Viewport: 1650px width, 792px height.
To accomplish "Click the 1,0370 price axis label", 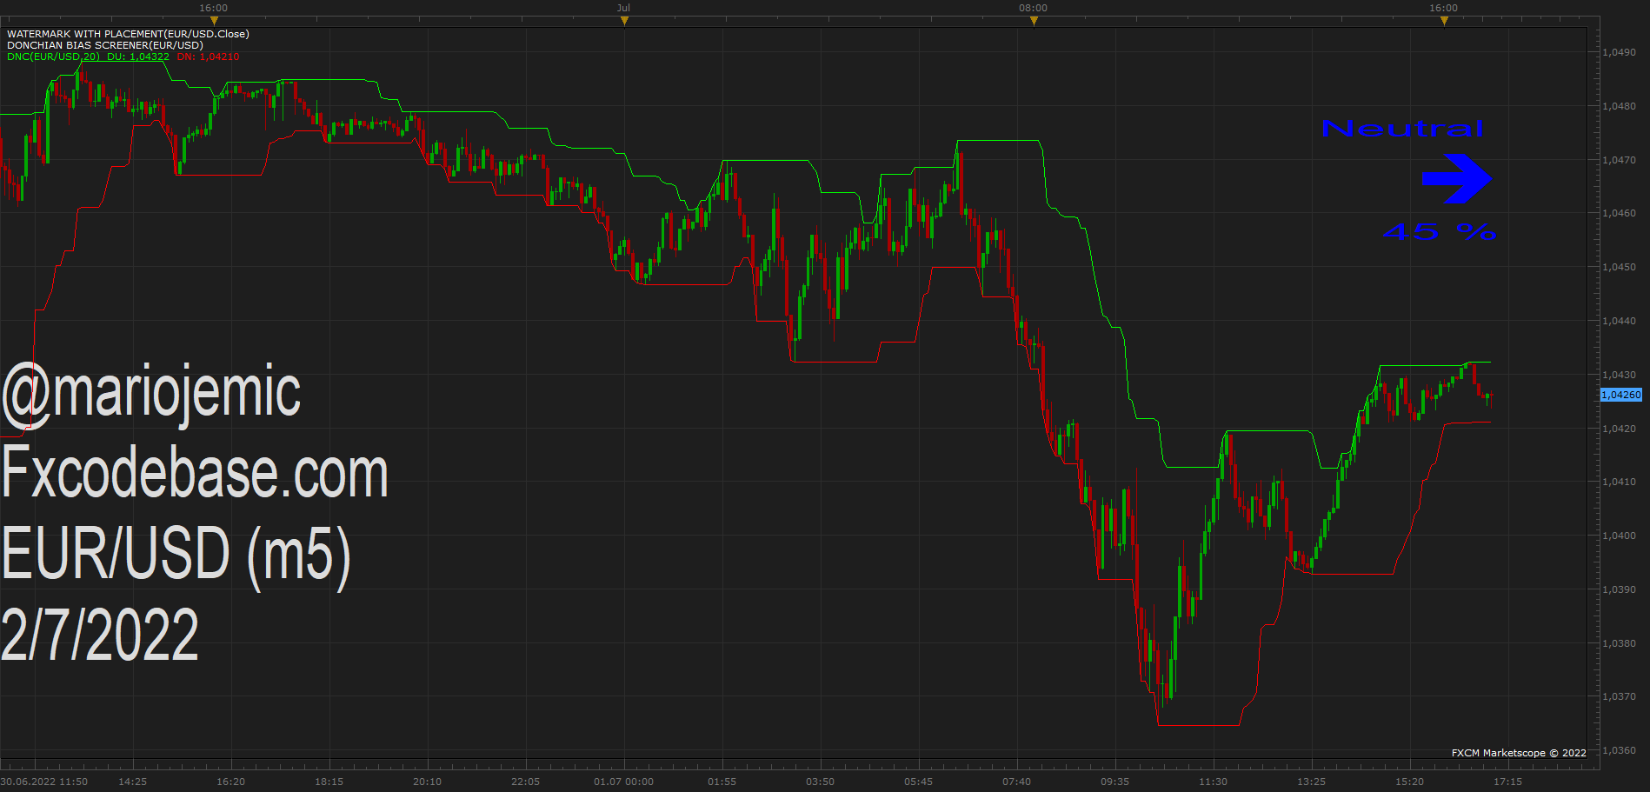I will [x=1619, y=696].
